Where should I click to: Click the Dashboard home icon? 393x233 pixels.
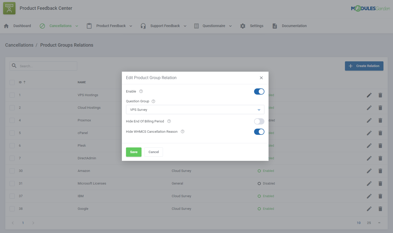[x=6, y=26]
